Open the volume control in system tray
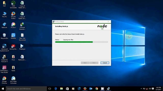This screenshot has width=163, height=91. [x=150, y=89]
